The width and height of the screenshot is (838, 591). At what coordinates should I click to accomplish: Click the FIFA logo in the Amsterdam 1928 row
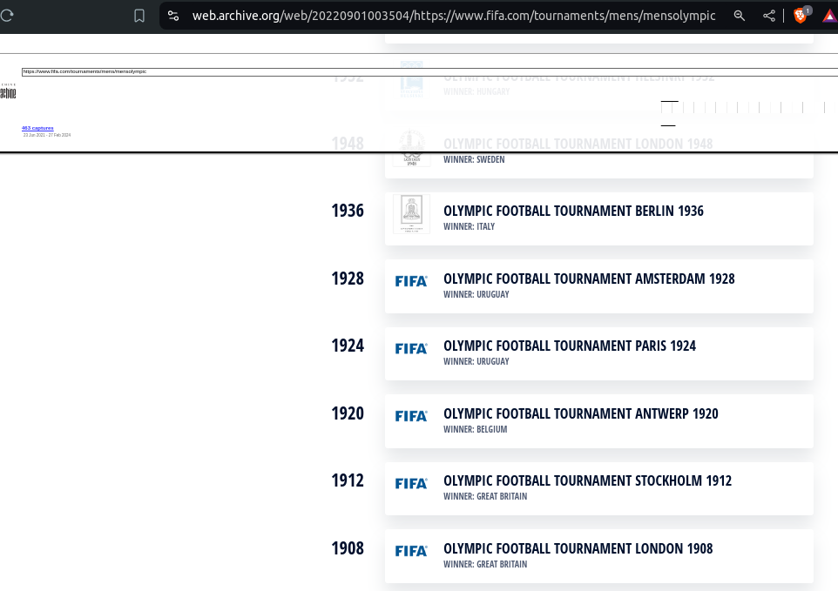tap(411, 281)
